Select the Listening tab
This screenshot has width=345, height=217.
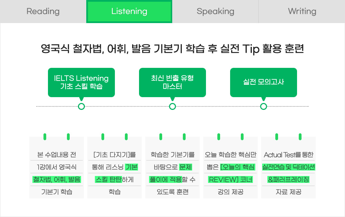click(129, 11)
